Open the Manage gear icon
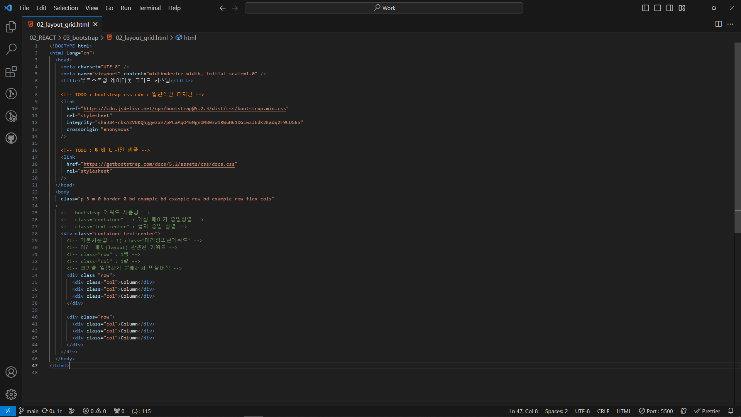This screenshot has height=417, width=741. (11, 394)
